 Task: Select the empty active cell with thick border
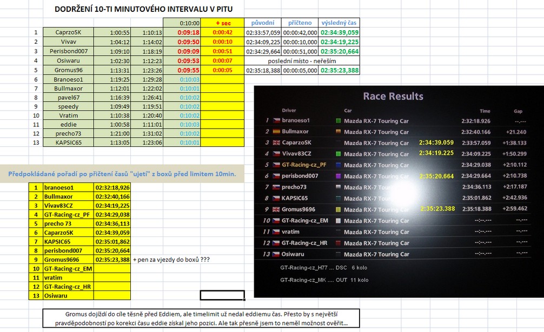(222, 295)
